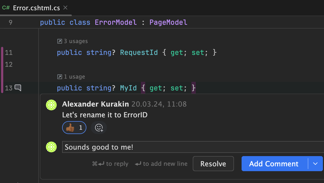Click the Alexander Kurakin author name
The width and height of the screenshot is (324, 183).
(95, 104)
